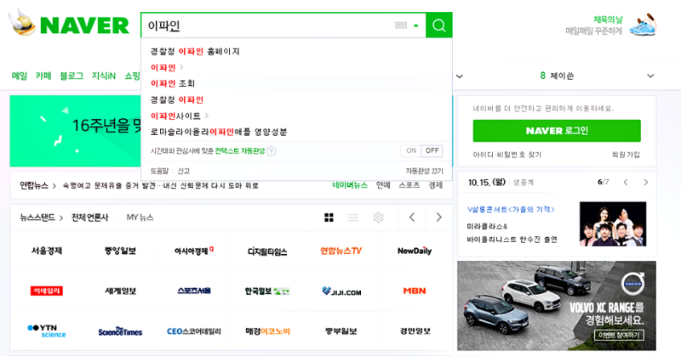Screen dimensions: 681x356
Task: Open YTN science press logo
Action: 47,331
